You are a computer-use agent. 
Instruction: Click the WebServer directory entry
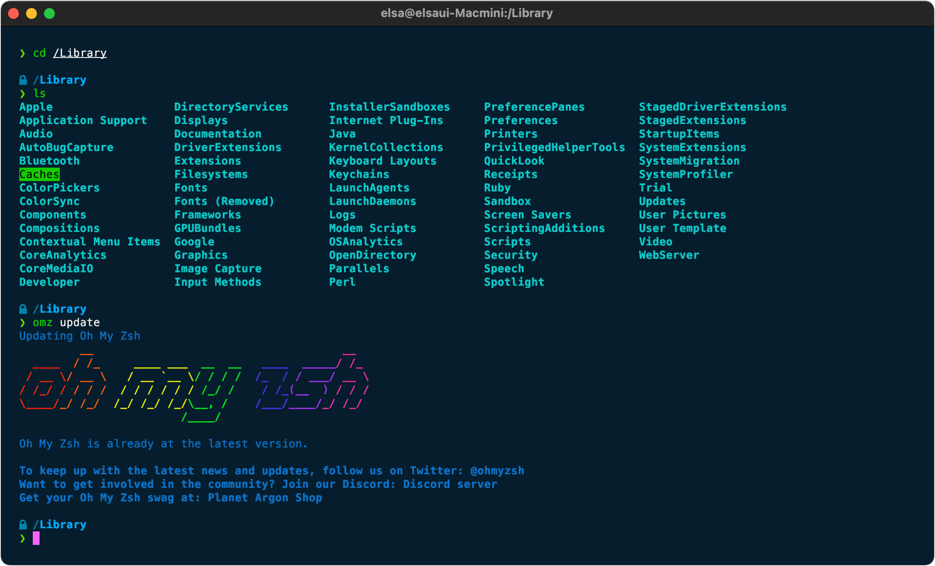tap(669, 255)
